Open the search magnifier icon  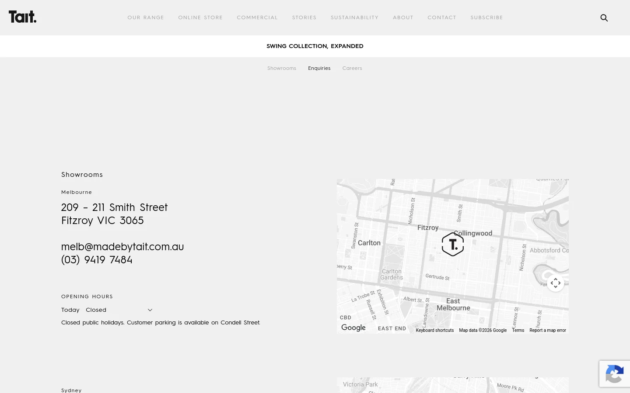604,18
